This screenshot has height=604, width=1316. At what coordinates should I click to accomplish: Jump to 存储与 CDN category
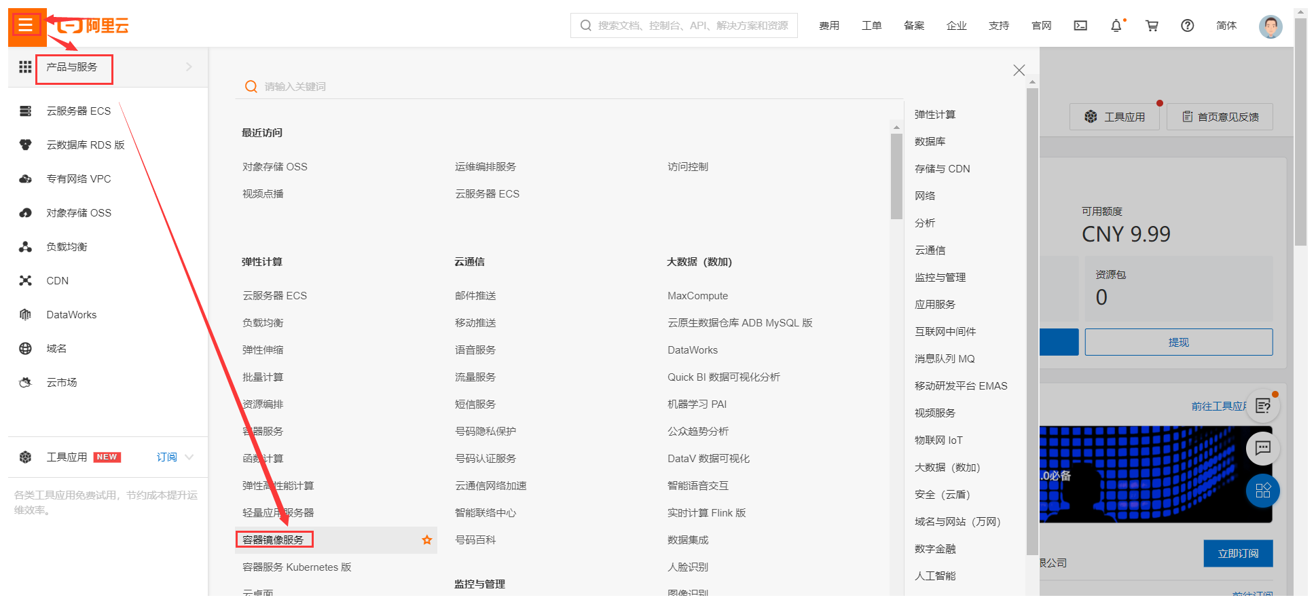pyautogui.click(x=943, y=168)
